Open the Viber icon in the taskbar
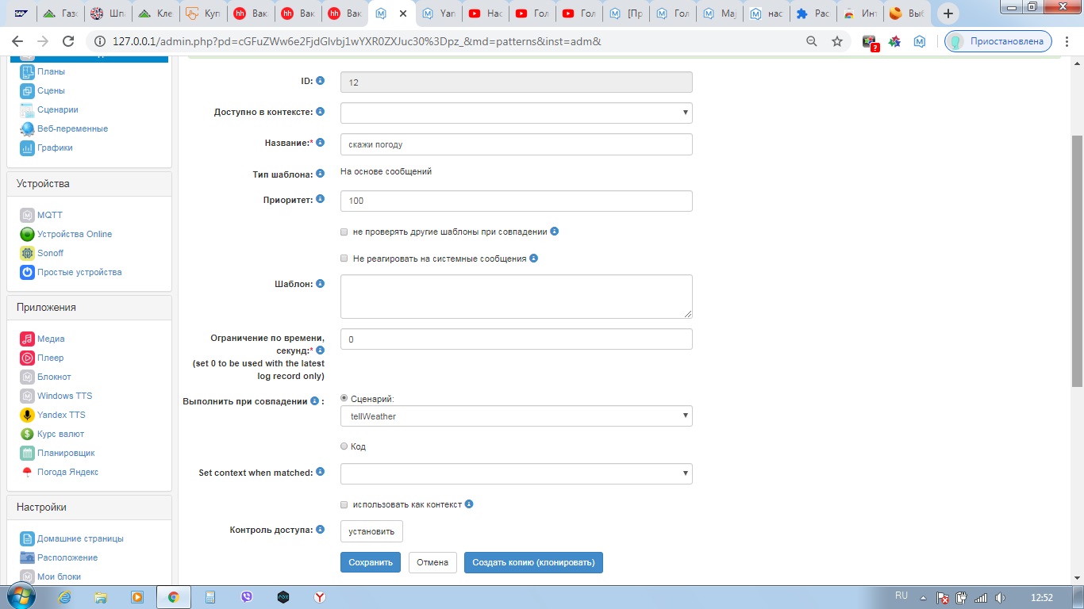 tap(246, 597)
